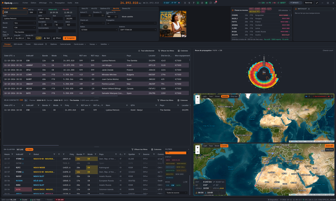The width and height of the screenshot is (336, 201).
Task: Open the Heure column filter icon
Action: coord(12,154)
